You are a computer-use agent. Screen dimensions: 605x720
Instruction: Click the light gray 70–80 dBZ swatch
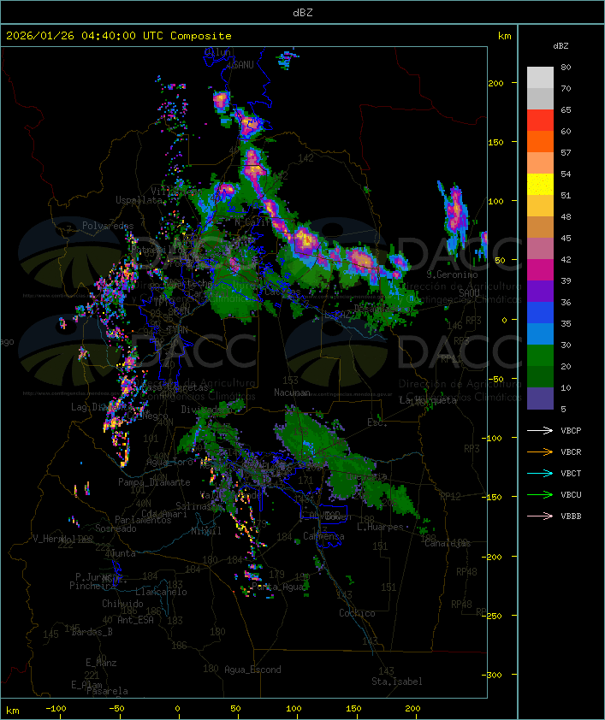pyautogui.click(x=540, y=78)
